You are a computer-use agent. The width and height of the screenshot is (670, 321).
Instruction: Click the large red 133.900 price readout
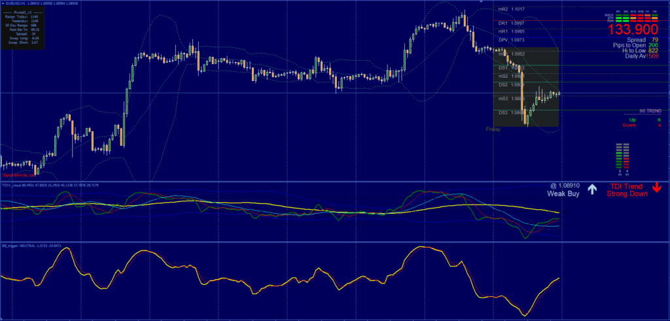[633, 29]
